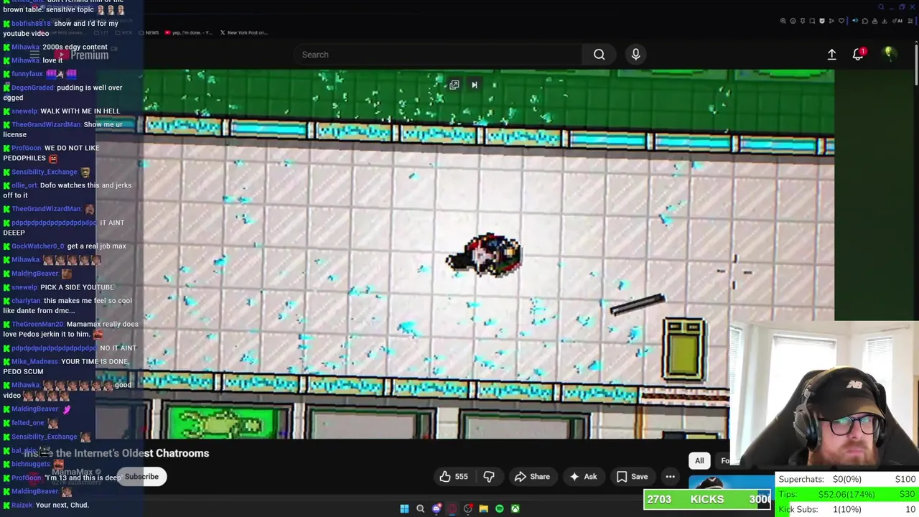Open Windows taskbar search
This screenshot has width=919, height=517.
point(421,509)
